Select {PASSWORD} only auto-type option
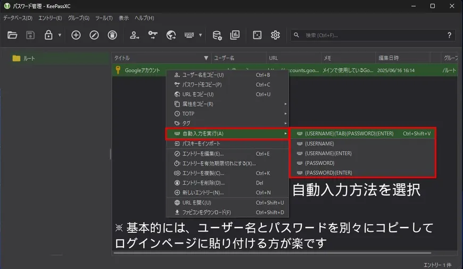This screenshot has height=269, width=463. click(x=363, y=163)
